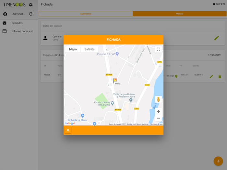
Task: Switch to the Manual tab
Action: [180, 14]
